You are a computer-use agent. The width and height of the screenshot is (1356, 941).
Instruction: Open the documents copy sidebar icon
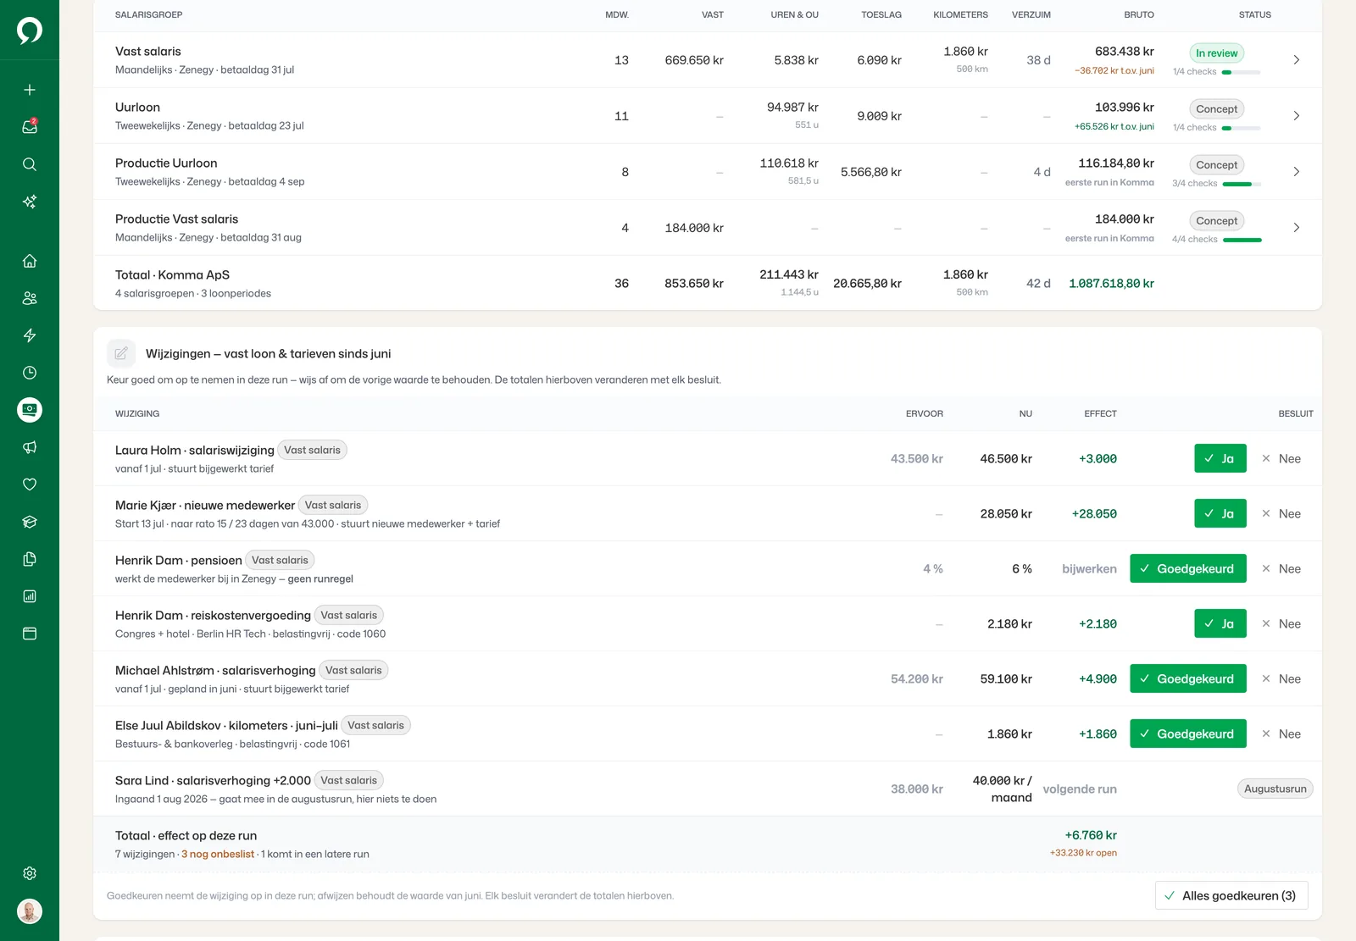[30, 559]
